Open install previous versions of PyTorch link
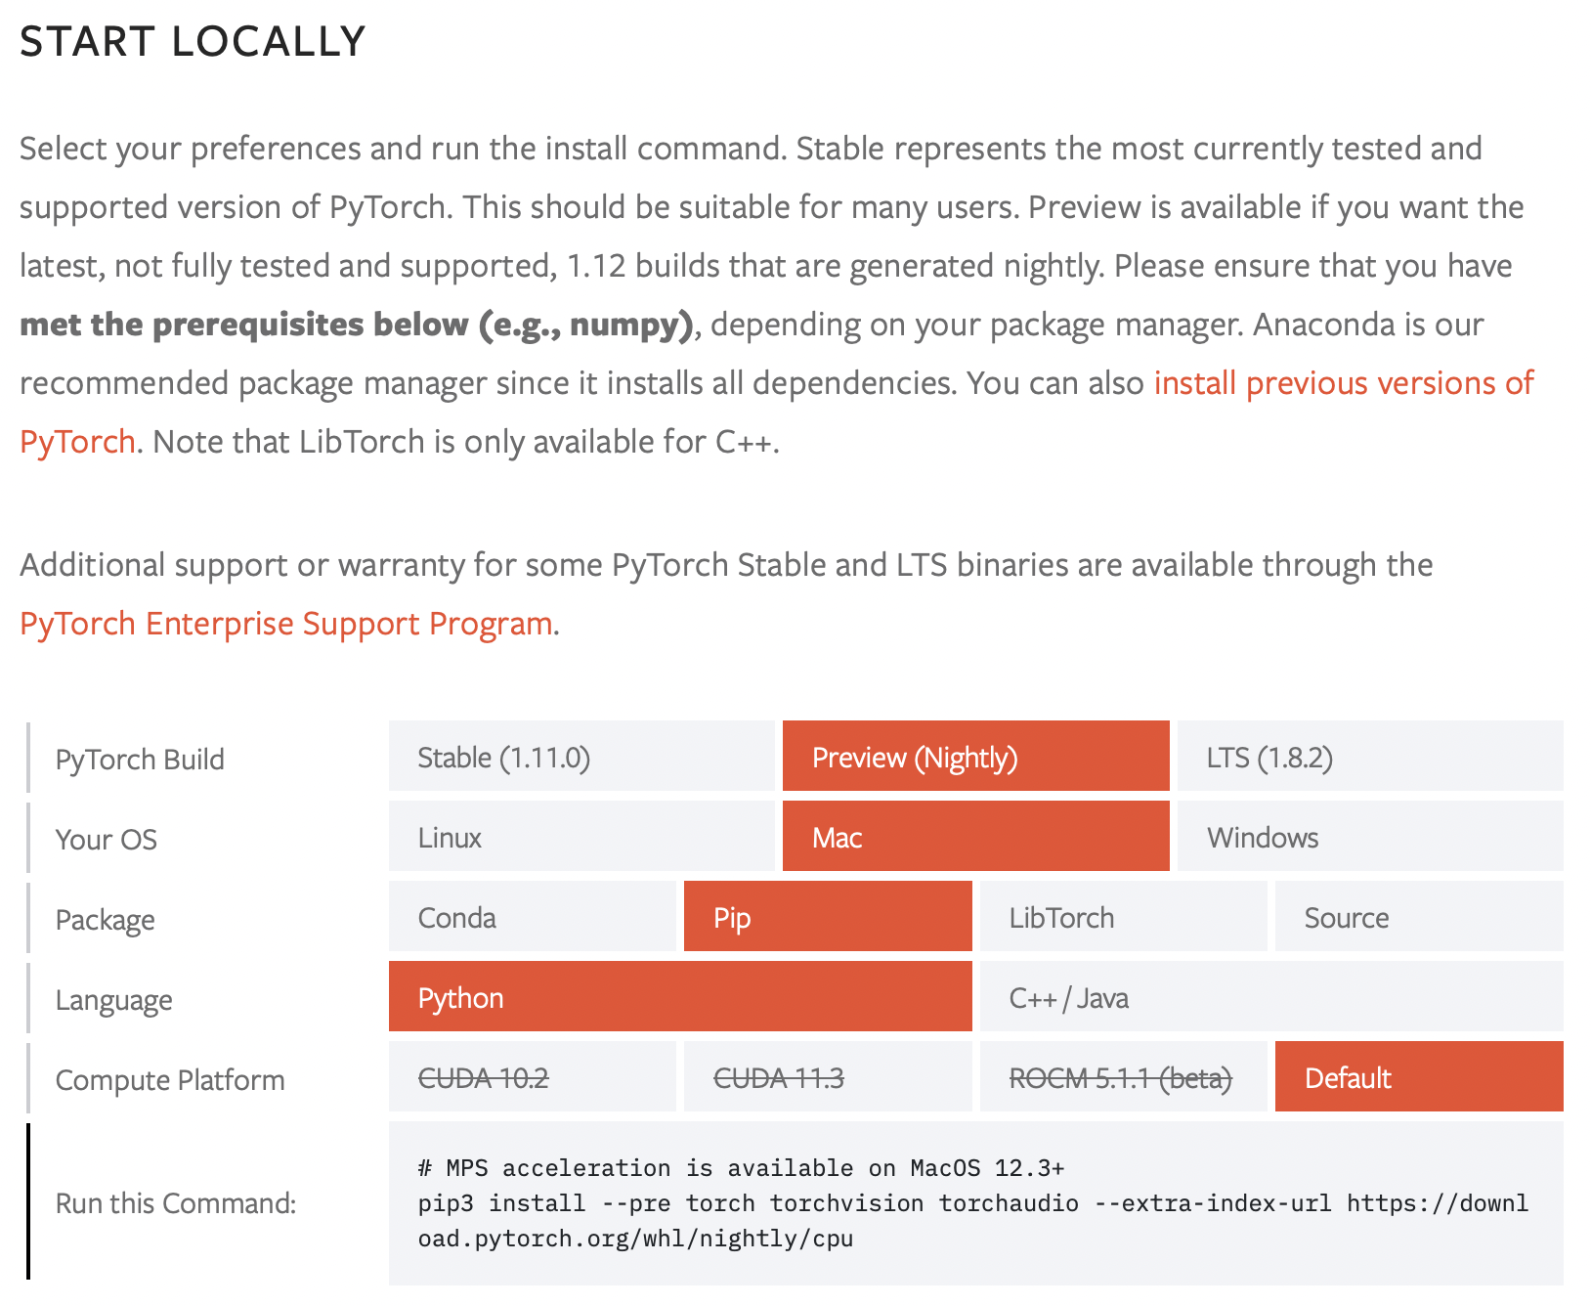 coord(1344,383)
